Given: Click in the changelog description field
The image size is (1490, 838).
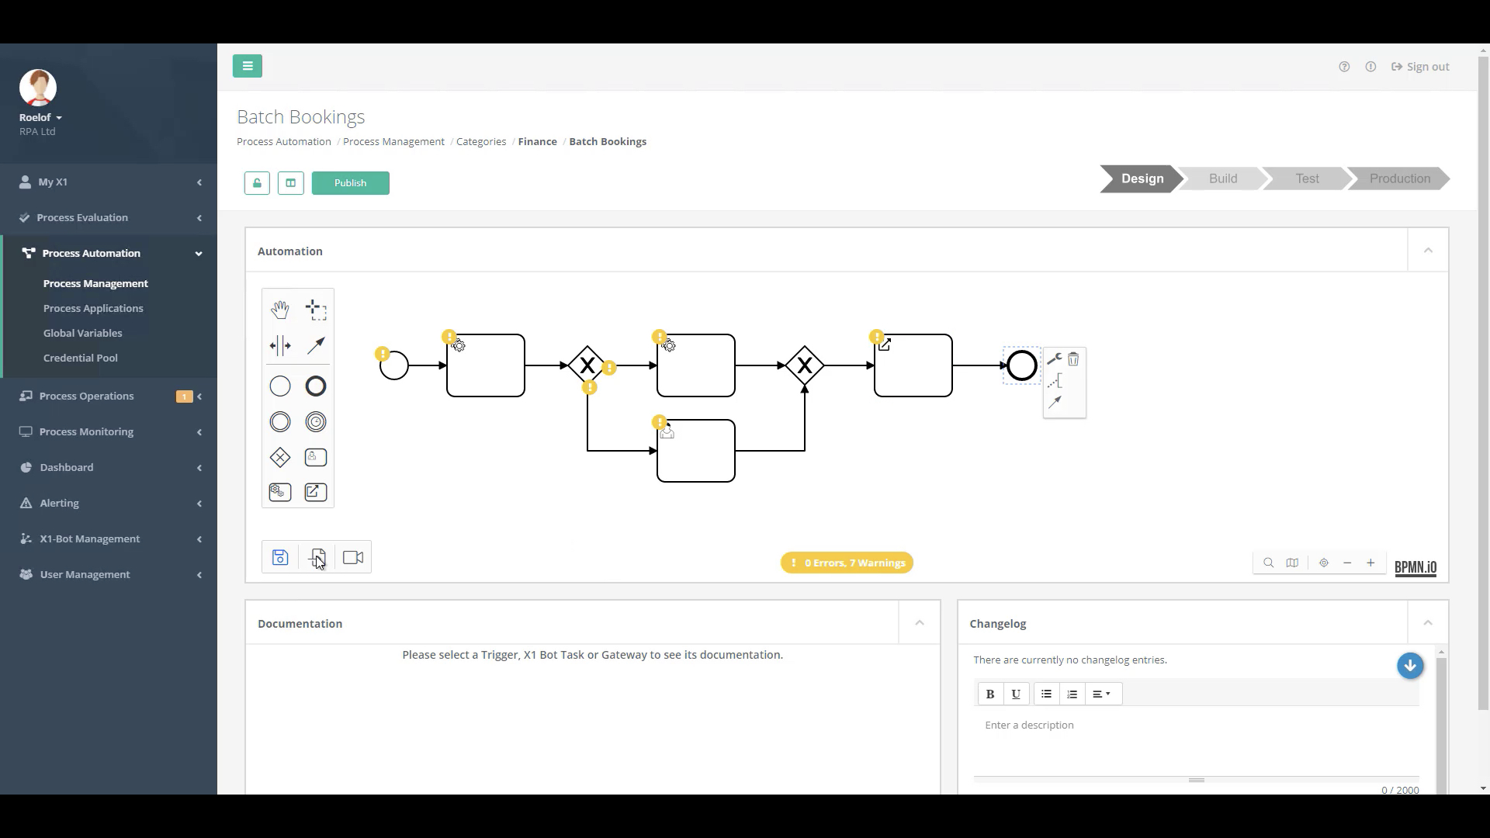Looking at the screenshot, I should pos(1195,737).
